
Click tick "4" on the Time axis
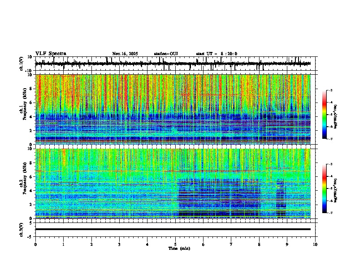(147, 244)
